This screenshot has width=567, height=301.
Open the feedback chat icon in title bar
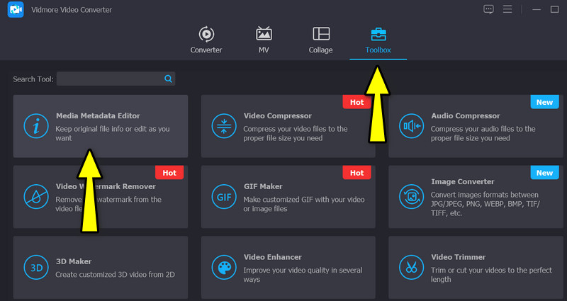[488, 9]
